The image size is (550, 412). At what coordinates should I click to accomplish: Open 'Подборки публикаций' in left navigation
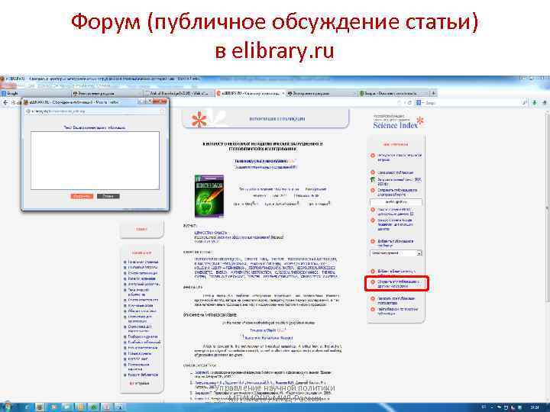point(144,343)
